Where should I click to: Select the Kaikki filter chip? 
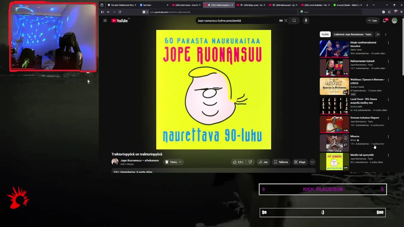click(x=325, y=34)
